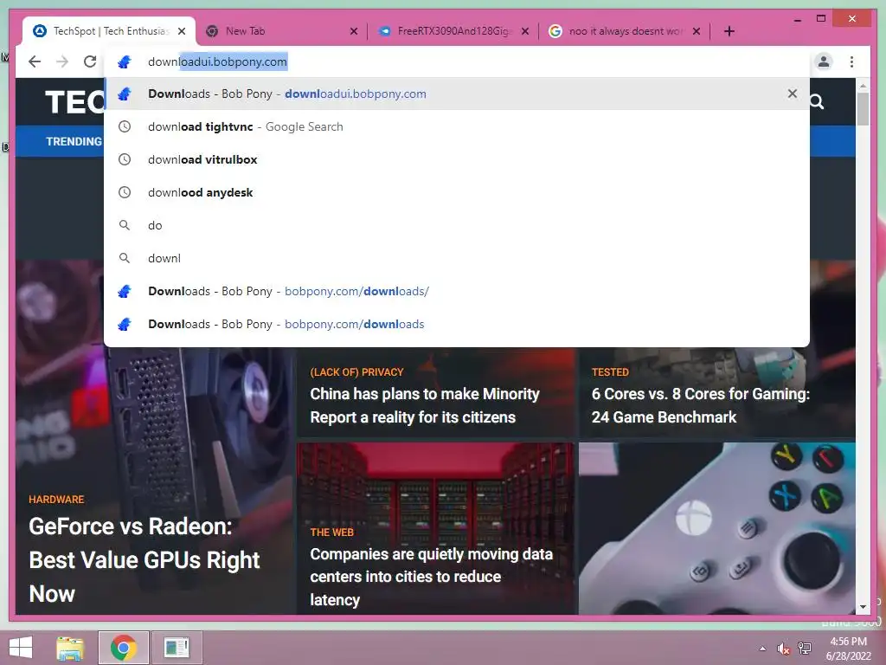Minimize the Chrome window
Image resolution: width=886 pixels, height=665 pixels.
pos(797,19)
